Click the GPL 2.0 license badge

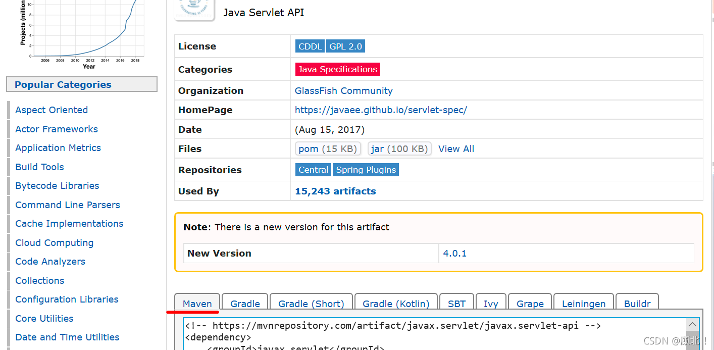[345, 46]
